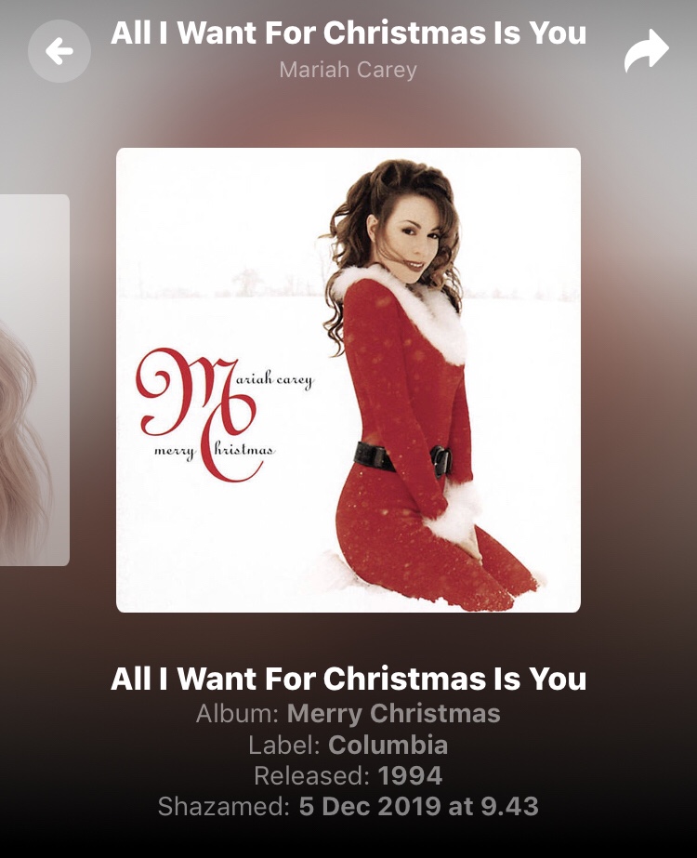Tap the bold song title below artwork
The image size is (697, 858).
point(348,680)
